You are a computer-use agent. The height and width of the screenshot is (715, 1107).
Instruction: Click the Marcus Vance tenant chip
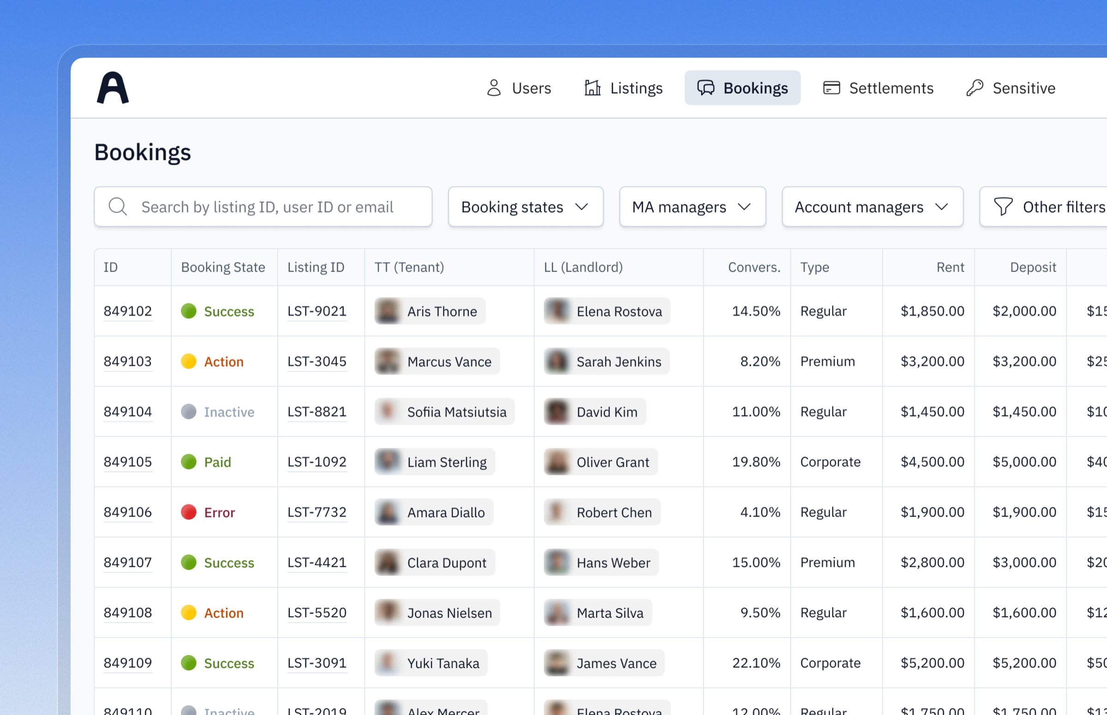[437, 361]
